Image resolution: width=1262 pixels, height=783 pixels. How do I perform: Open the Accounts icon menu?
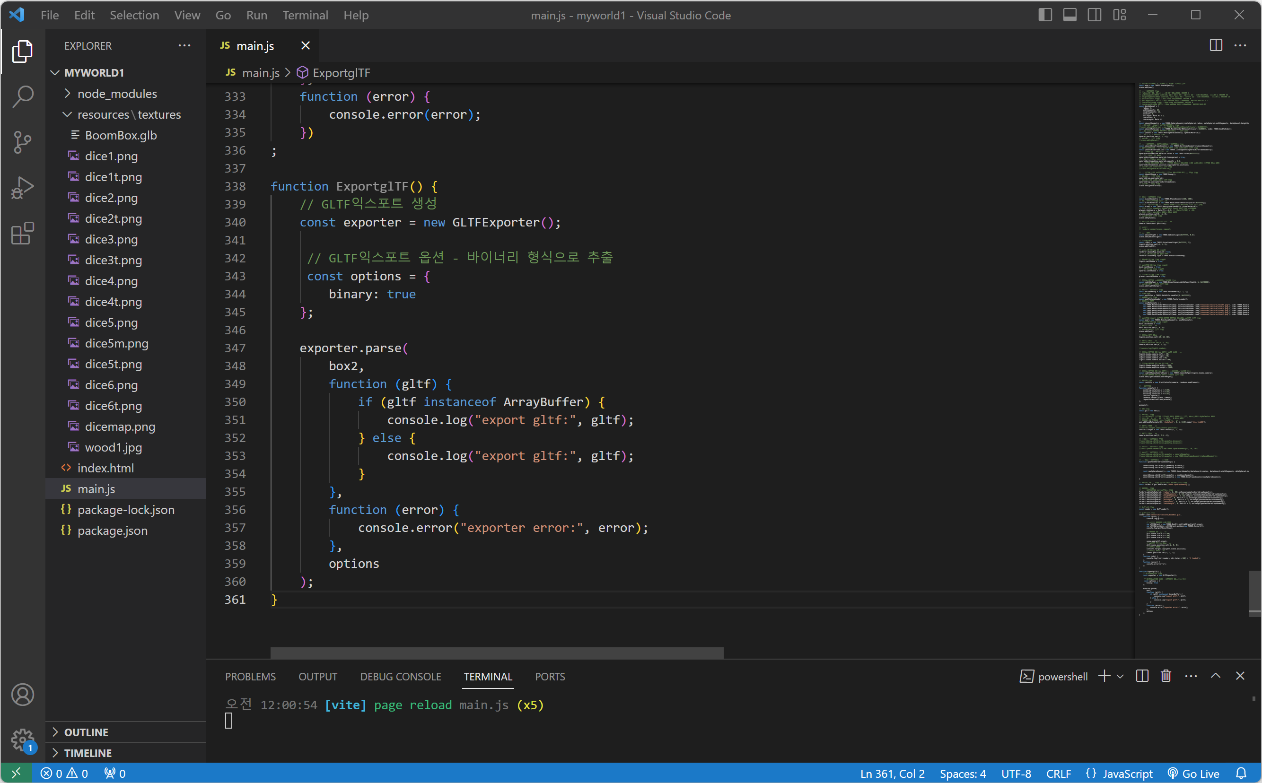click(23, 695)
